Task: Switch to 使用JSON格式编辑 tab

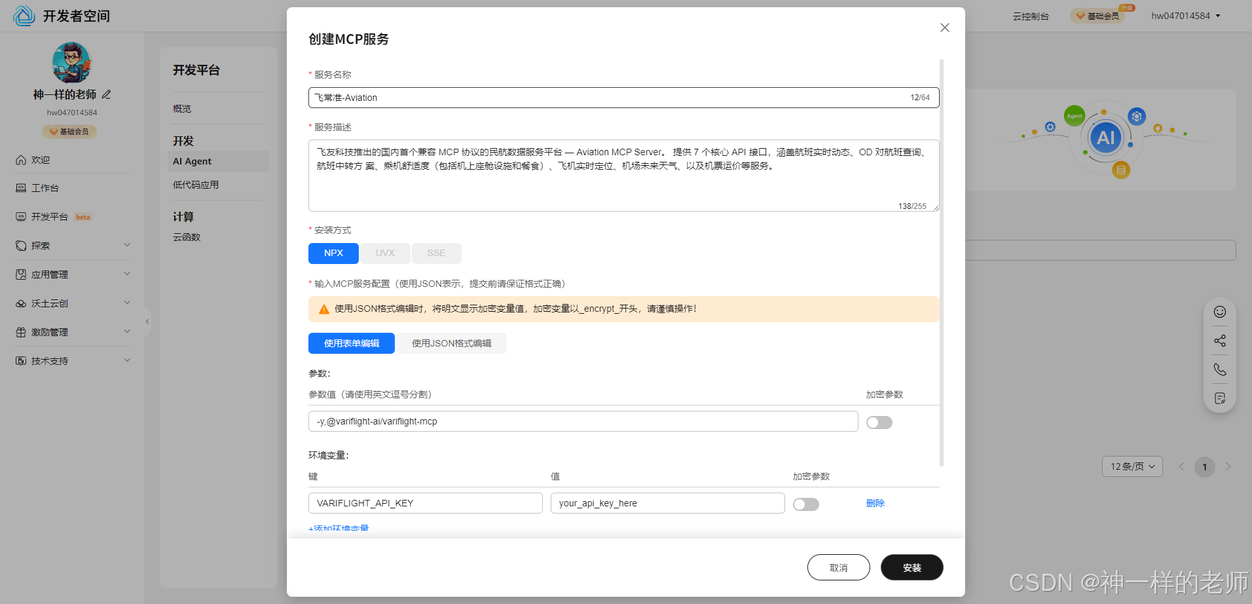Action: coord(451,343)
